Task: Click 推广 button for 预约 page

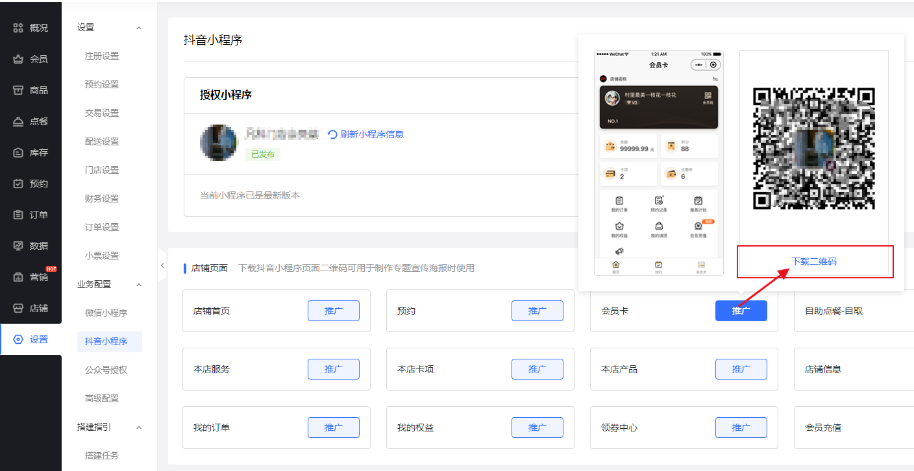Action: 537,311
